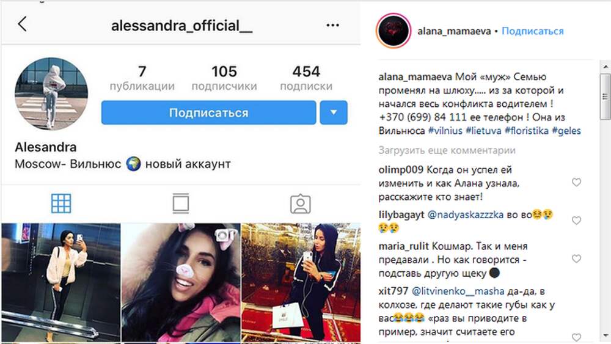The height and width of the screenshot is (344, 611).
Task: Open alana_mamaeva avatar story ring
Action: (x=393, y=31)
